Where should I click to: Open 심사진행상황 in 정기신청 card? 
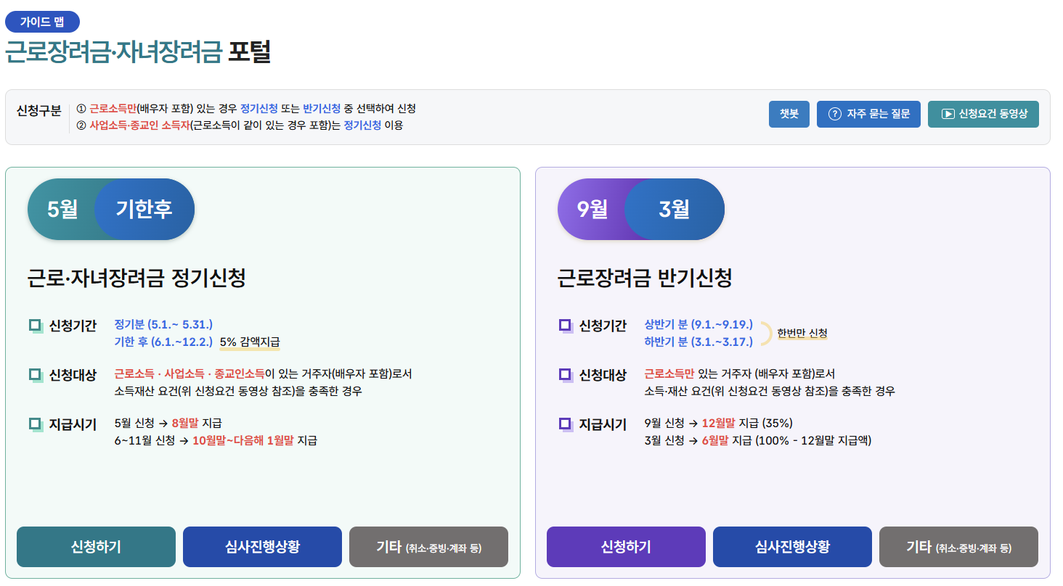click(262, 547)
